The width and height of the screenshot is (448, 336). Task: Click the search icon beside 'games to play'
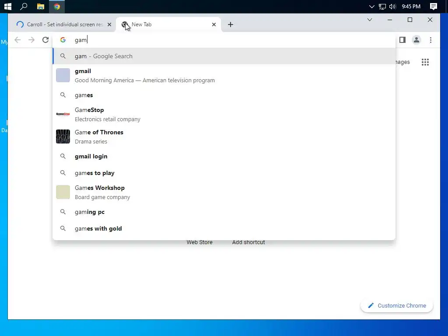coord(63,172)
